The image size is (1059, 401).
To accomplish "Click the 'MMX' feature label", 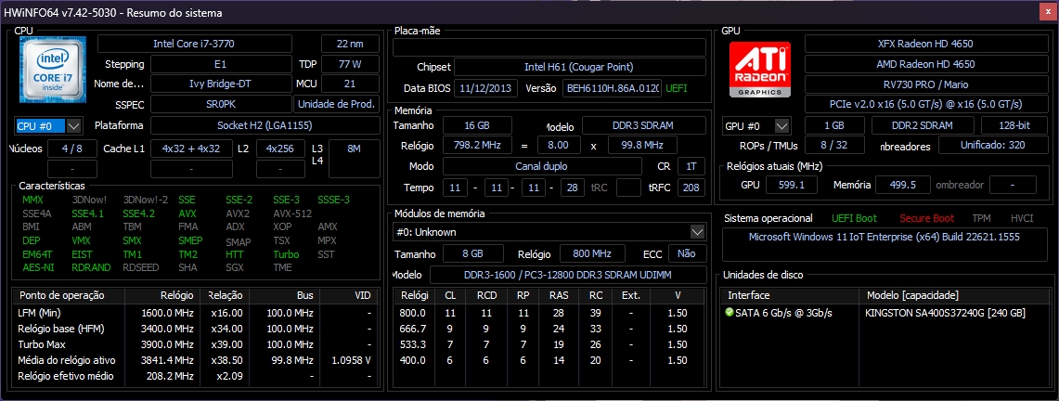I will click(x=32, y=200).
